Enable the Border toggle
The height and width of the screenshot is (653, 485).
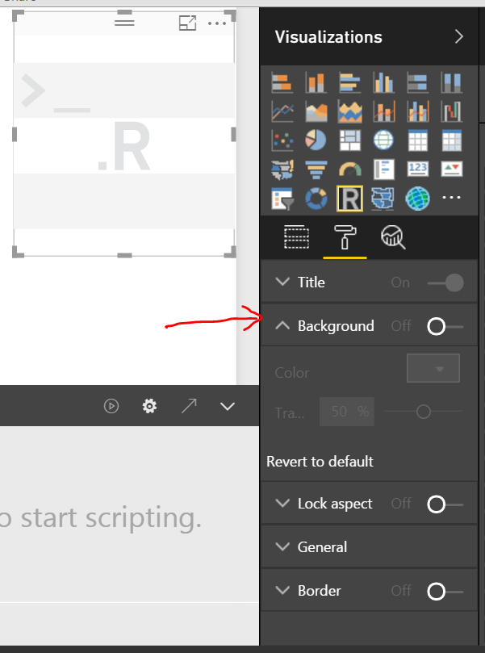click(445, 592)
